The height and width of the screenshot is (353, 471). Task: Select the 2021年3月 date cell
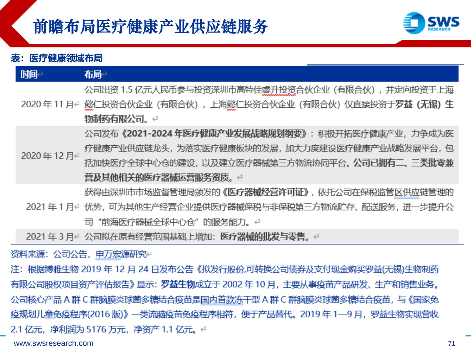coord(50,237)
